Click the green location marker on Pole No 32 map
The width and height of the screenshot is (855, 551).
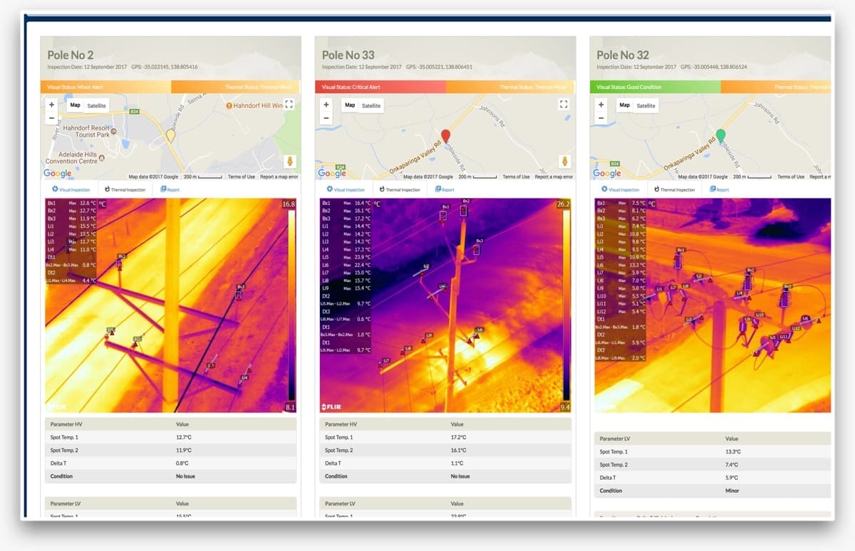coord(720,135)
